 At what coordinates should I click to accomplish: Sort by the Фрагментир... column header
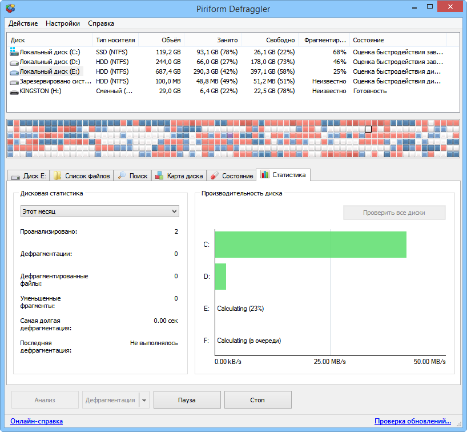pos(324,40)
